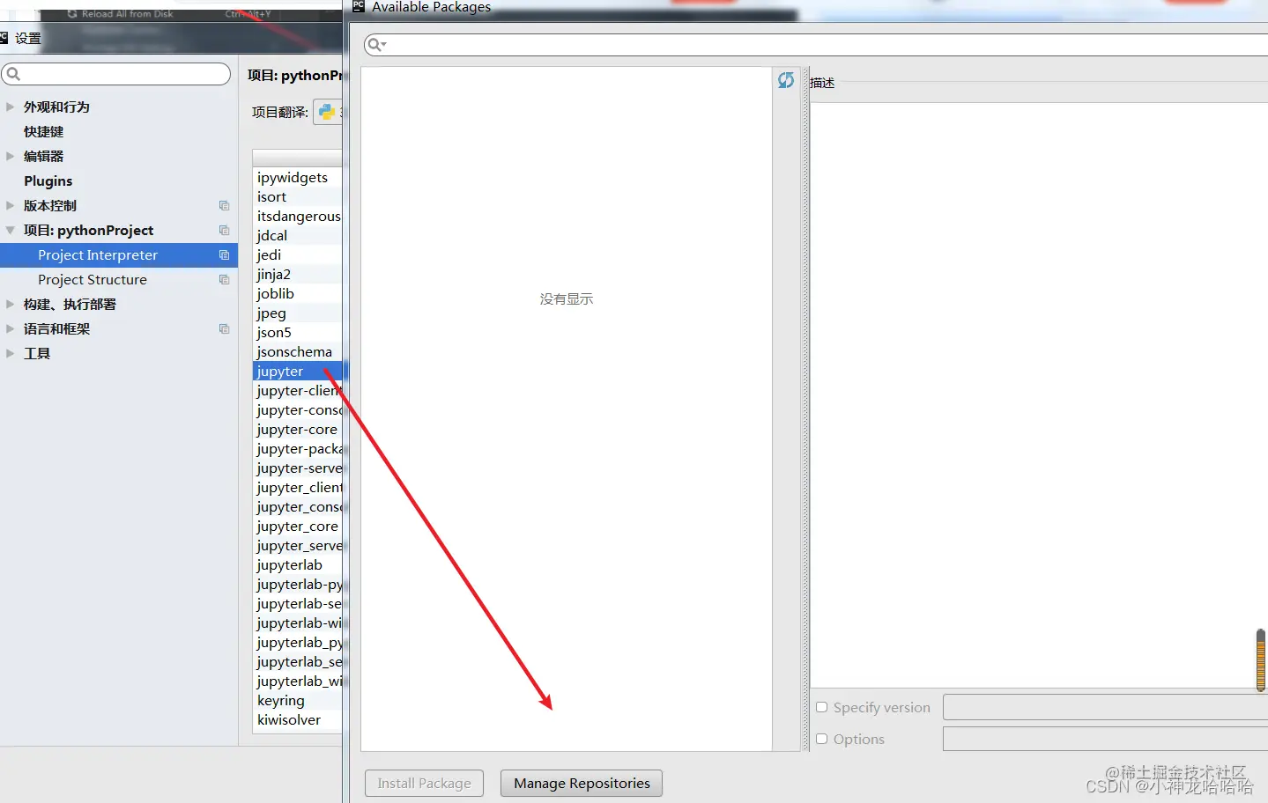Select the json5 package row

pyautogui.click(x=297, y=332)
